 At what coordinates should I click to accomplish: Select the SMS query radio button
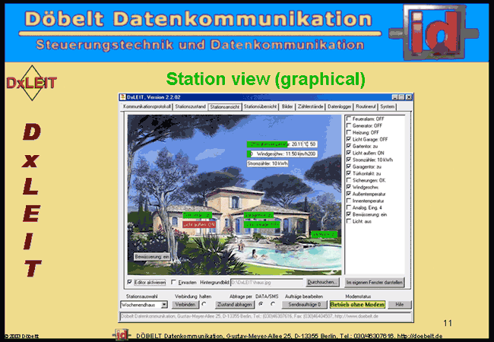273,304
